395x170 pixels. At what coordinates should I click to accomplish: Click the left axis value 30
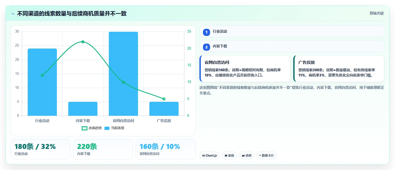pyautogui.click(x=17, y=32)
